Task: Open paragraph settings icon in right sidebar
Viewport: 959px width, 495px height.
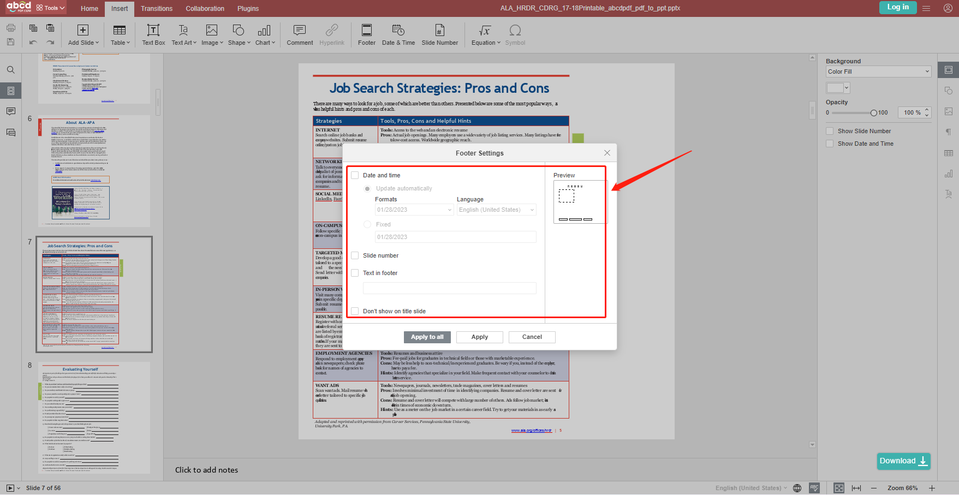Action: (949, 132)
